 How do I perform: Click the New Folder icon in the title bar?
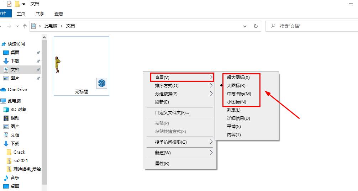coord(17,4)
